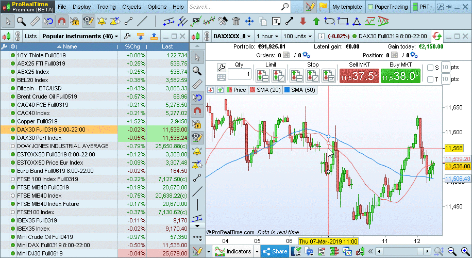Expand the dropdown arrow left of Indicators icon
Viewport: 472px width, 258px height.
(x=208, y=251)
